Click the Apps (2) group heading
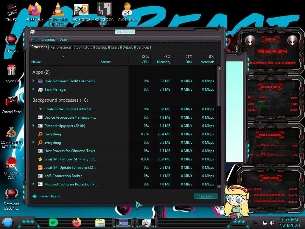305x229 pixels. (41, 72)
